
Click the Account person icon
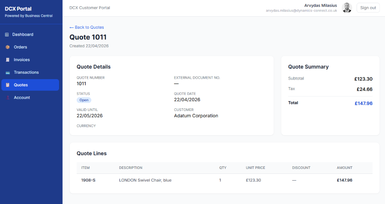7,98
